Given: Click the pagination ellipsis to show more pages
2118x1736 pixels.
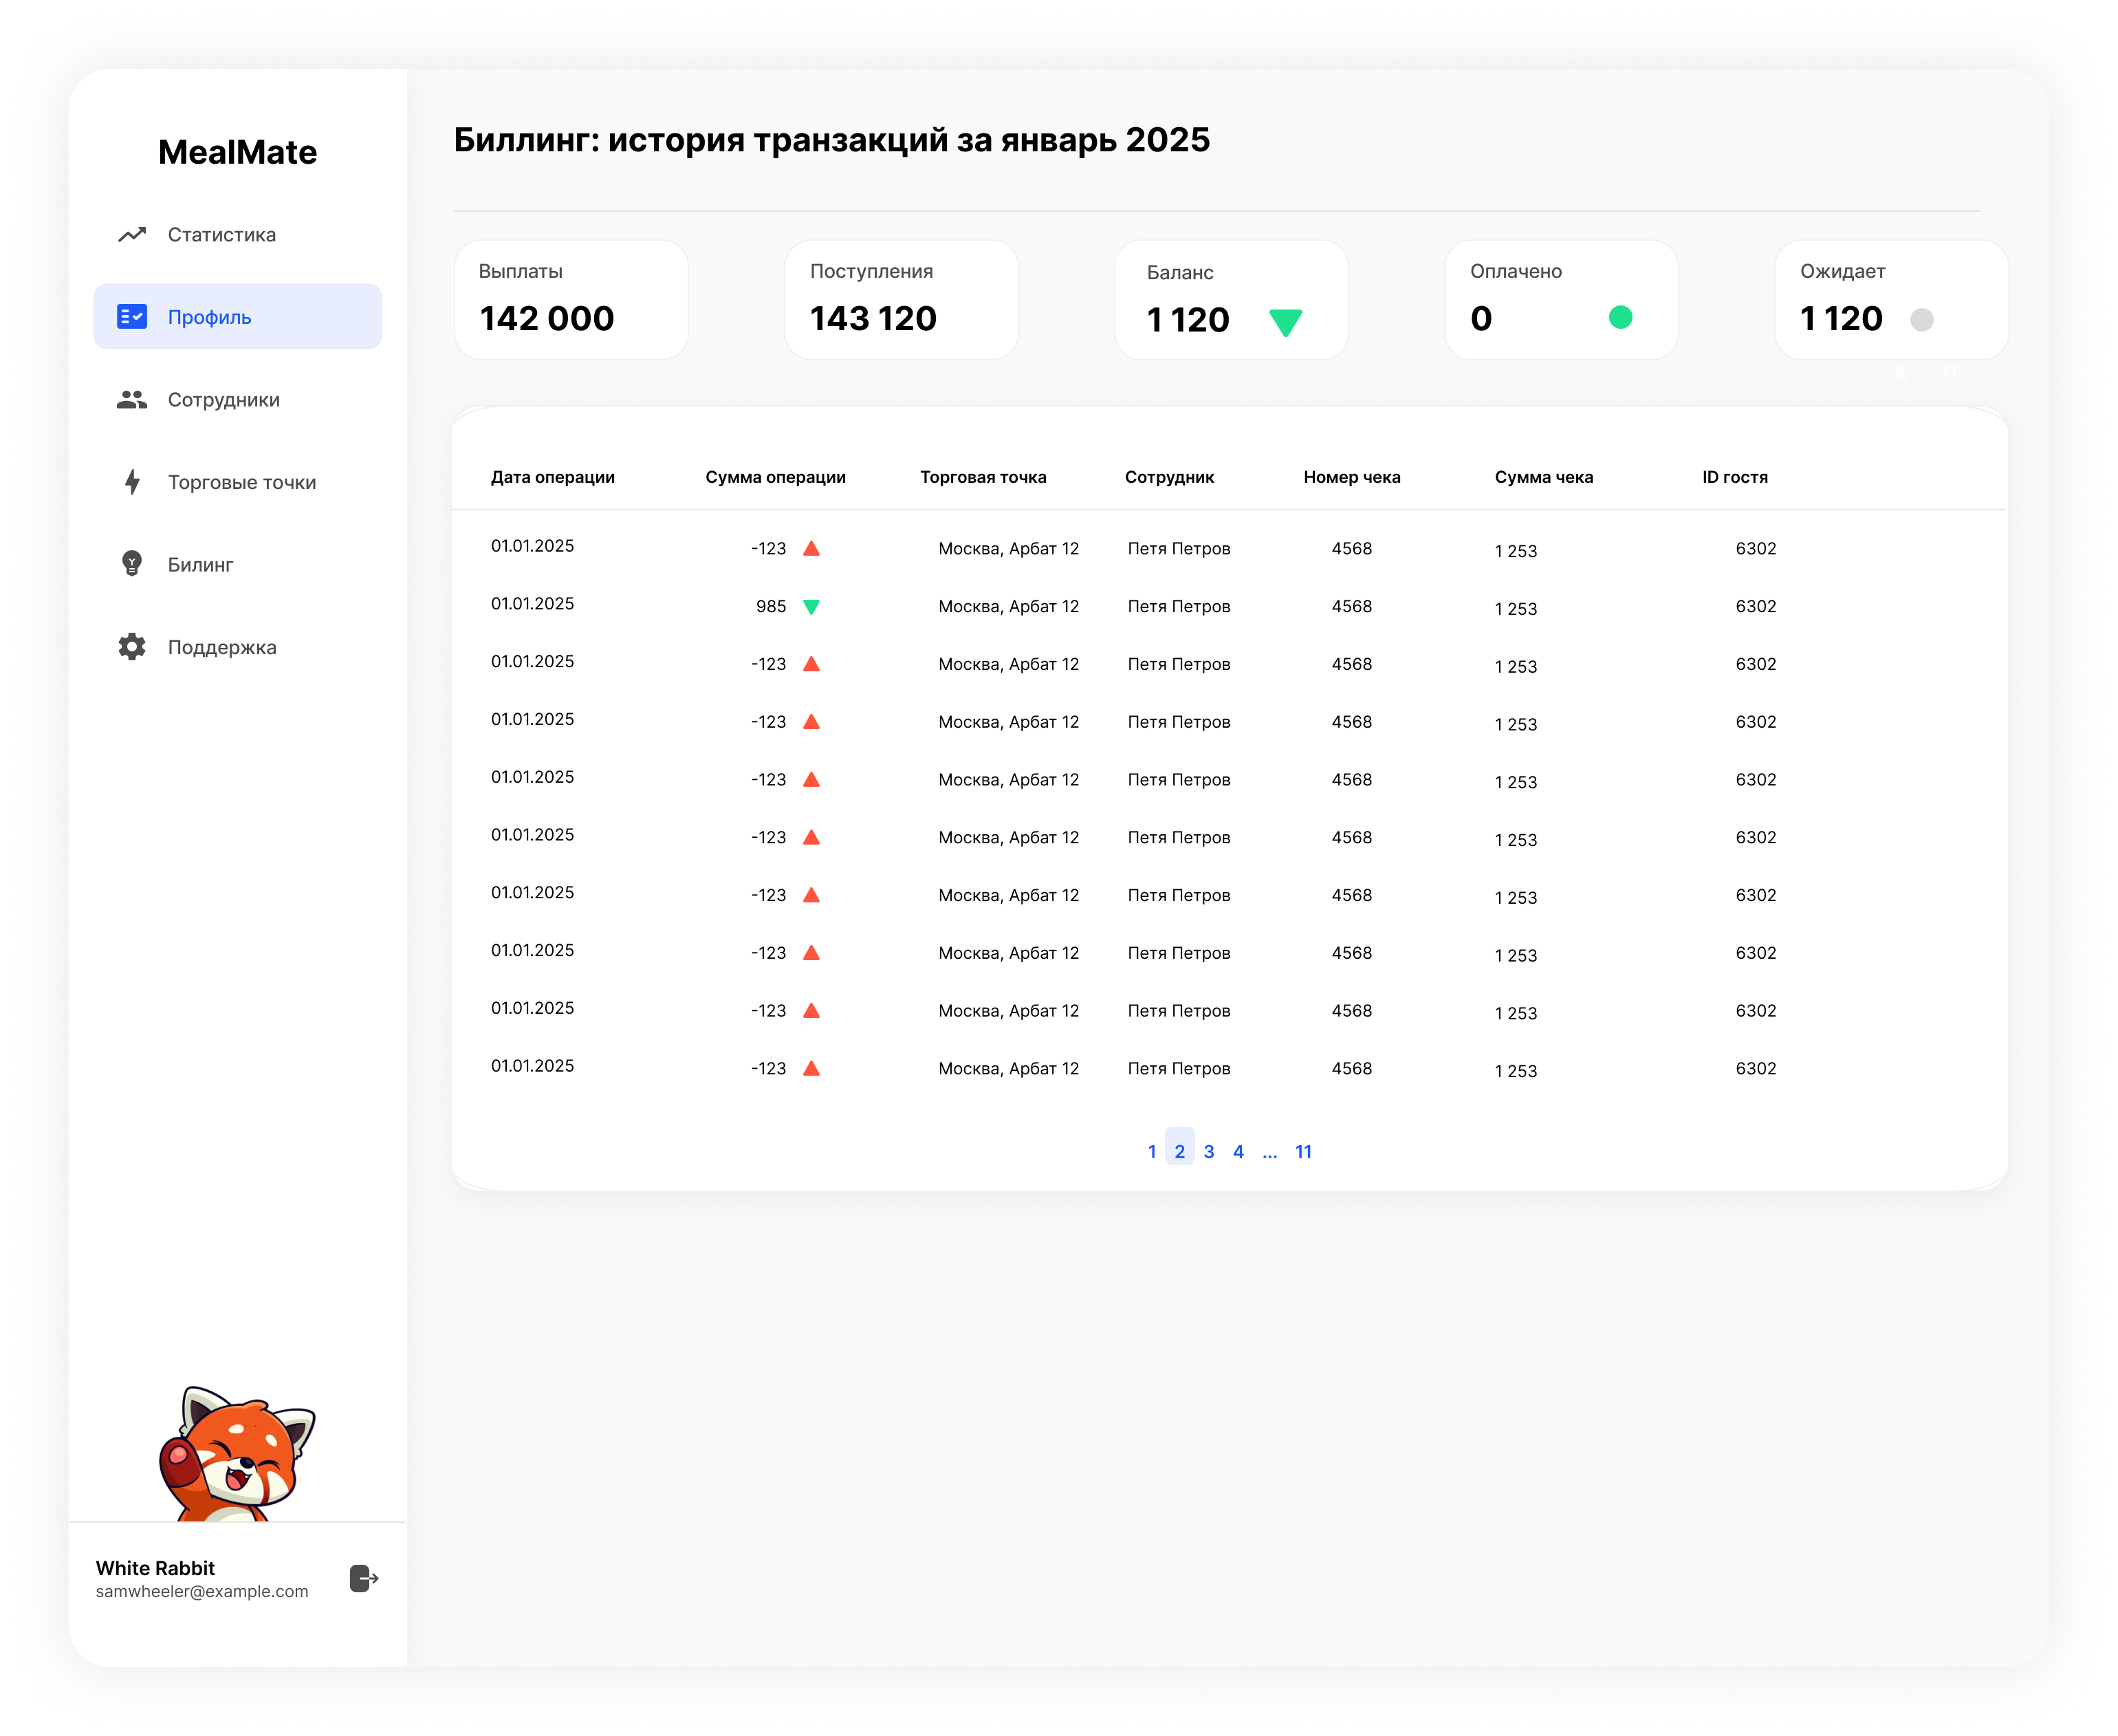Looking at the screenshot, I should (x=1269, y=1152).
